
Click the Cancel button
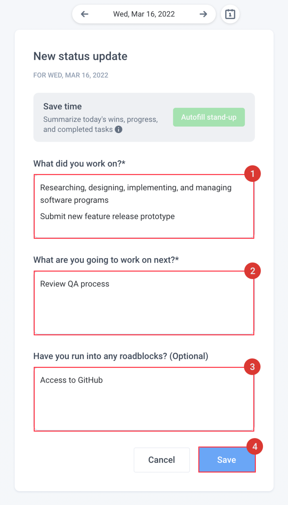(x=161, y=460)
